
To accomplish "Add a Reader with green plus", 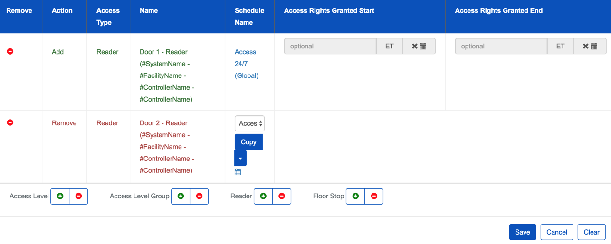I will pos(263,196).
